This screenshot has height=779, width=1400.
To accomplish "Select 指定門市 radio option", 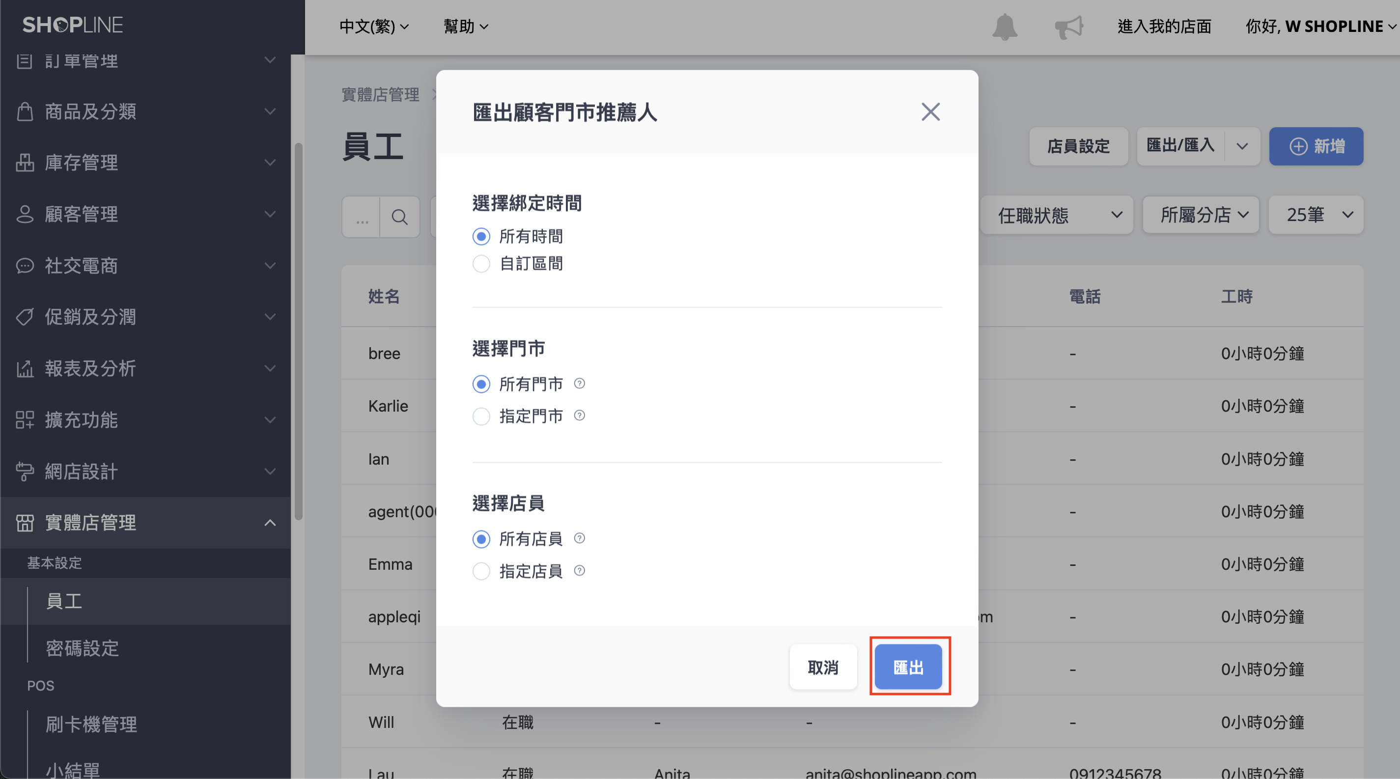I will click(481, 417).
